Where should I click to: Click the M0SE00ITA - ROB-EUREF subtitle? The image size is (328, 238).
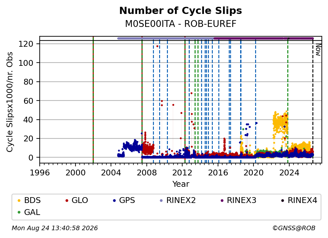pos(181,24)
